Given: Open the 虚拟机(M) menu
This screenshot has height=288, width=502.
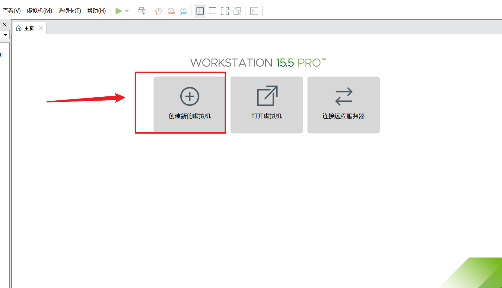Looking at the screenshot, I should [x=39, y=11].
